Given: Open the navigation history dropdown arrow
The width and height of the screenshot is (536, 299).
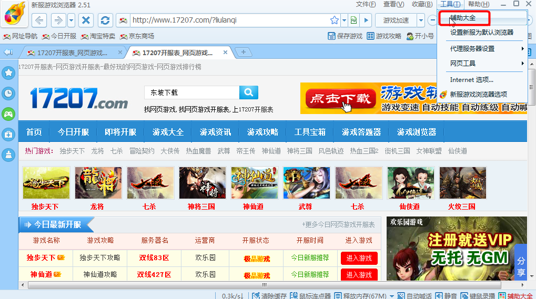Looking at the screenshot, I should pyautogui.click(x=71, y=20).
